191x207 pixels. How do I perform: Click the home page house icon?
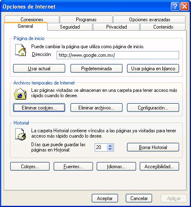pos(20,50)
